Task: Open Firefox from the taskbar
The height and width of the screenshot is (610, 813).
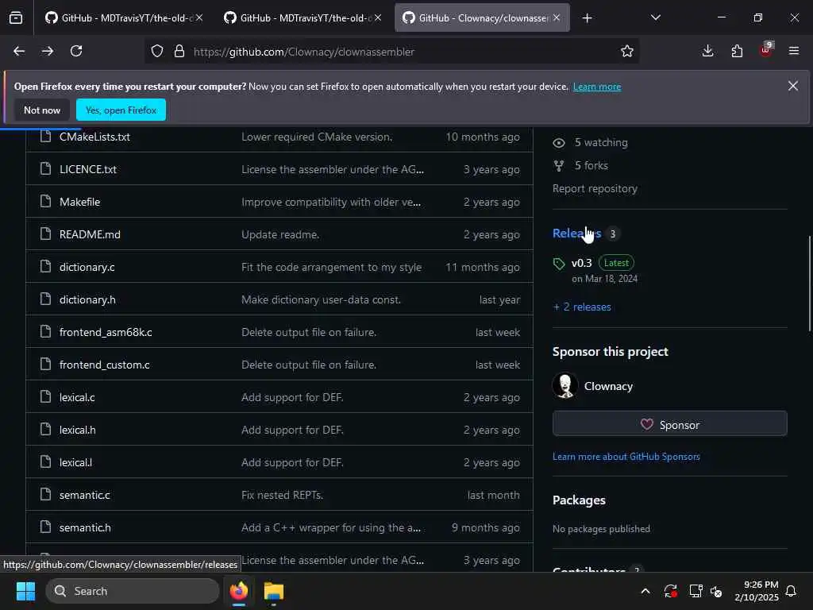Action: pos(238,591)
